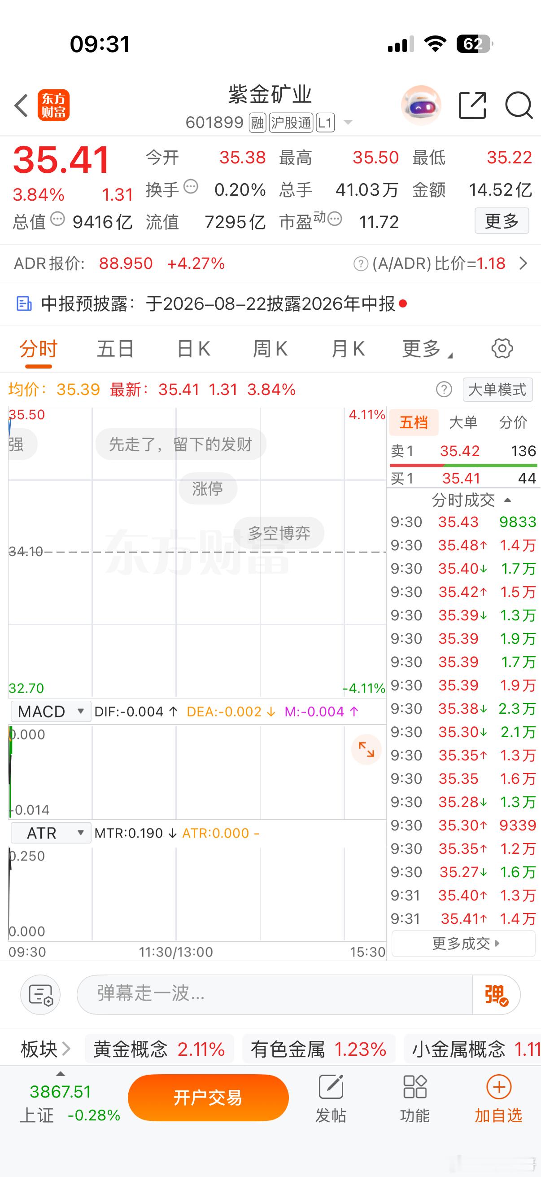This screenshot has width=541, height=1177.
Task: Collapse 分时成交 header triangle
Action: coord(507,501)
